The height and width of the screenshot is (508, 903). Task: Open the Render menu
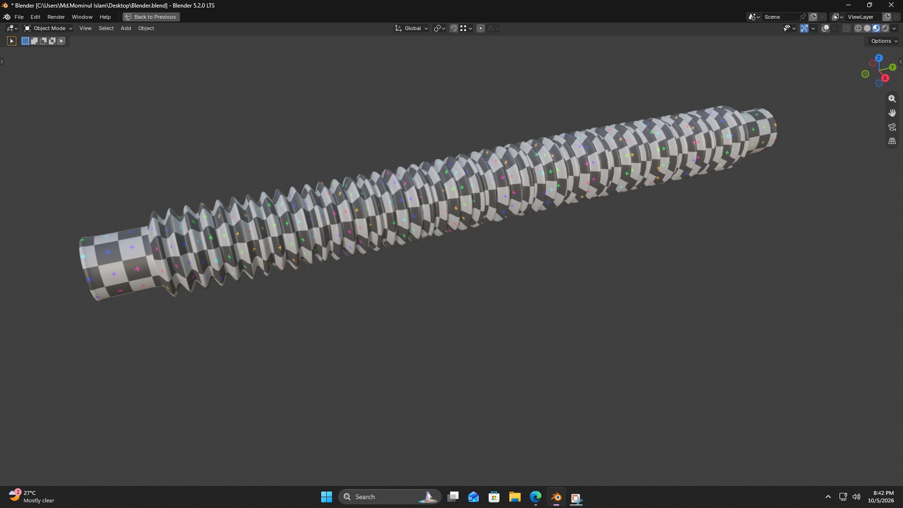56,17
